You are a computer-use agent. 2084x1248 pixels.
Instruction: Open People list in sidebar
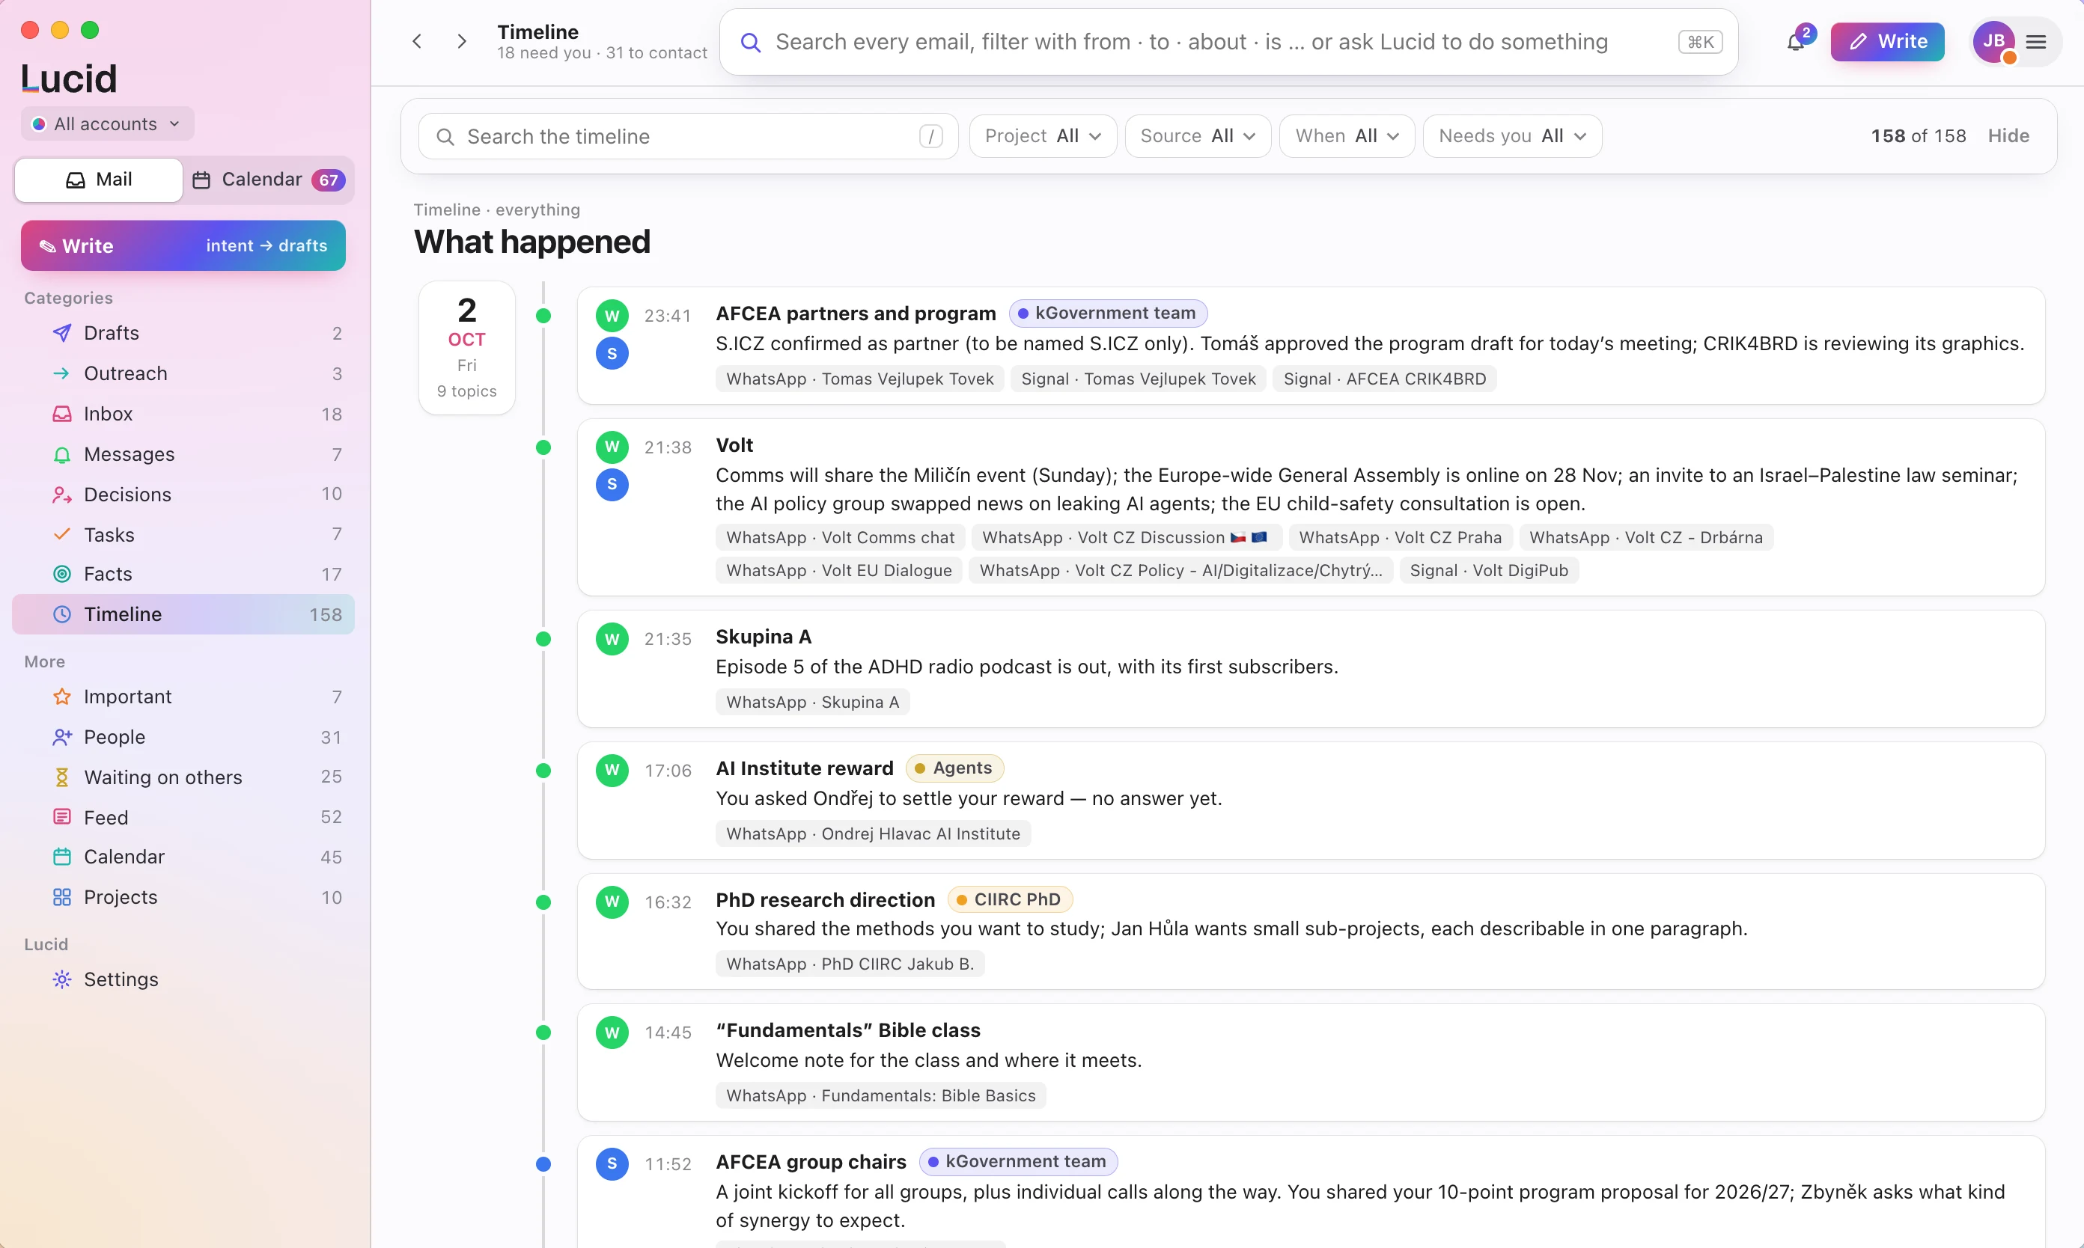coord(183,738)
